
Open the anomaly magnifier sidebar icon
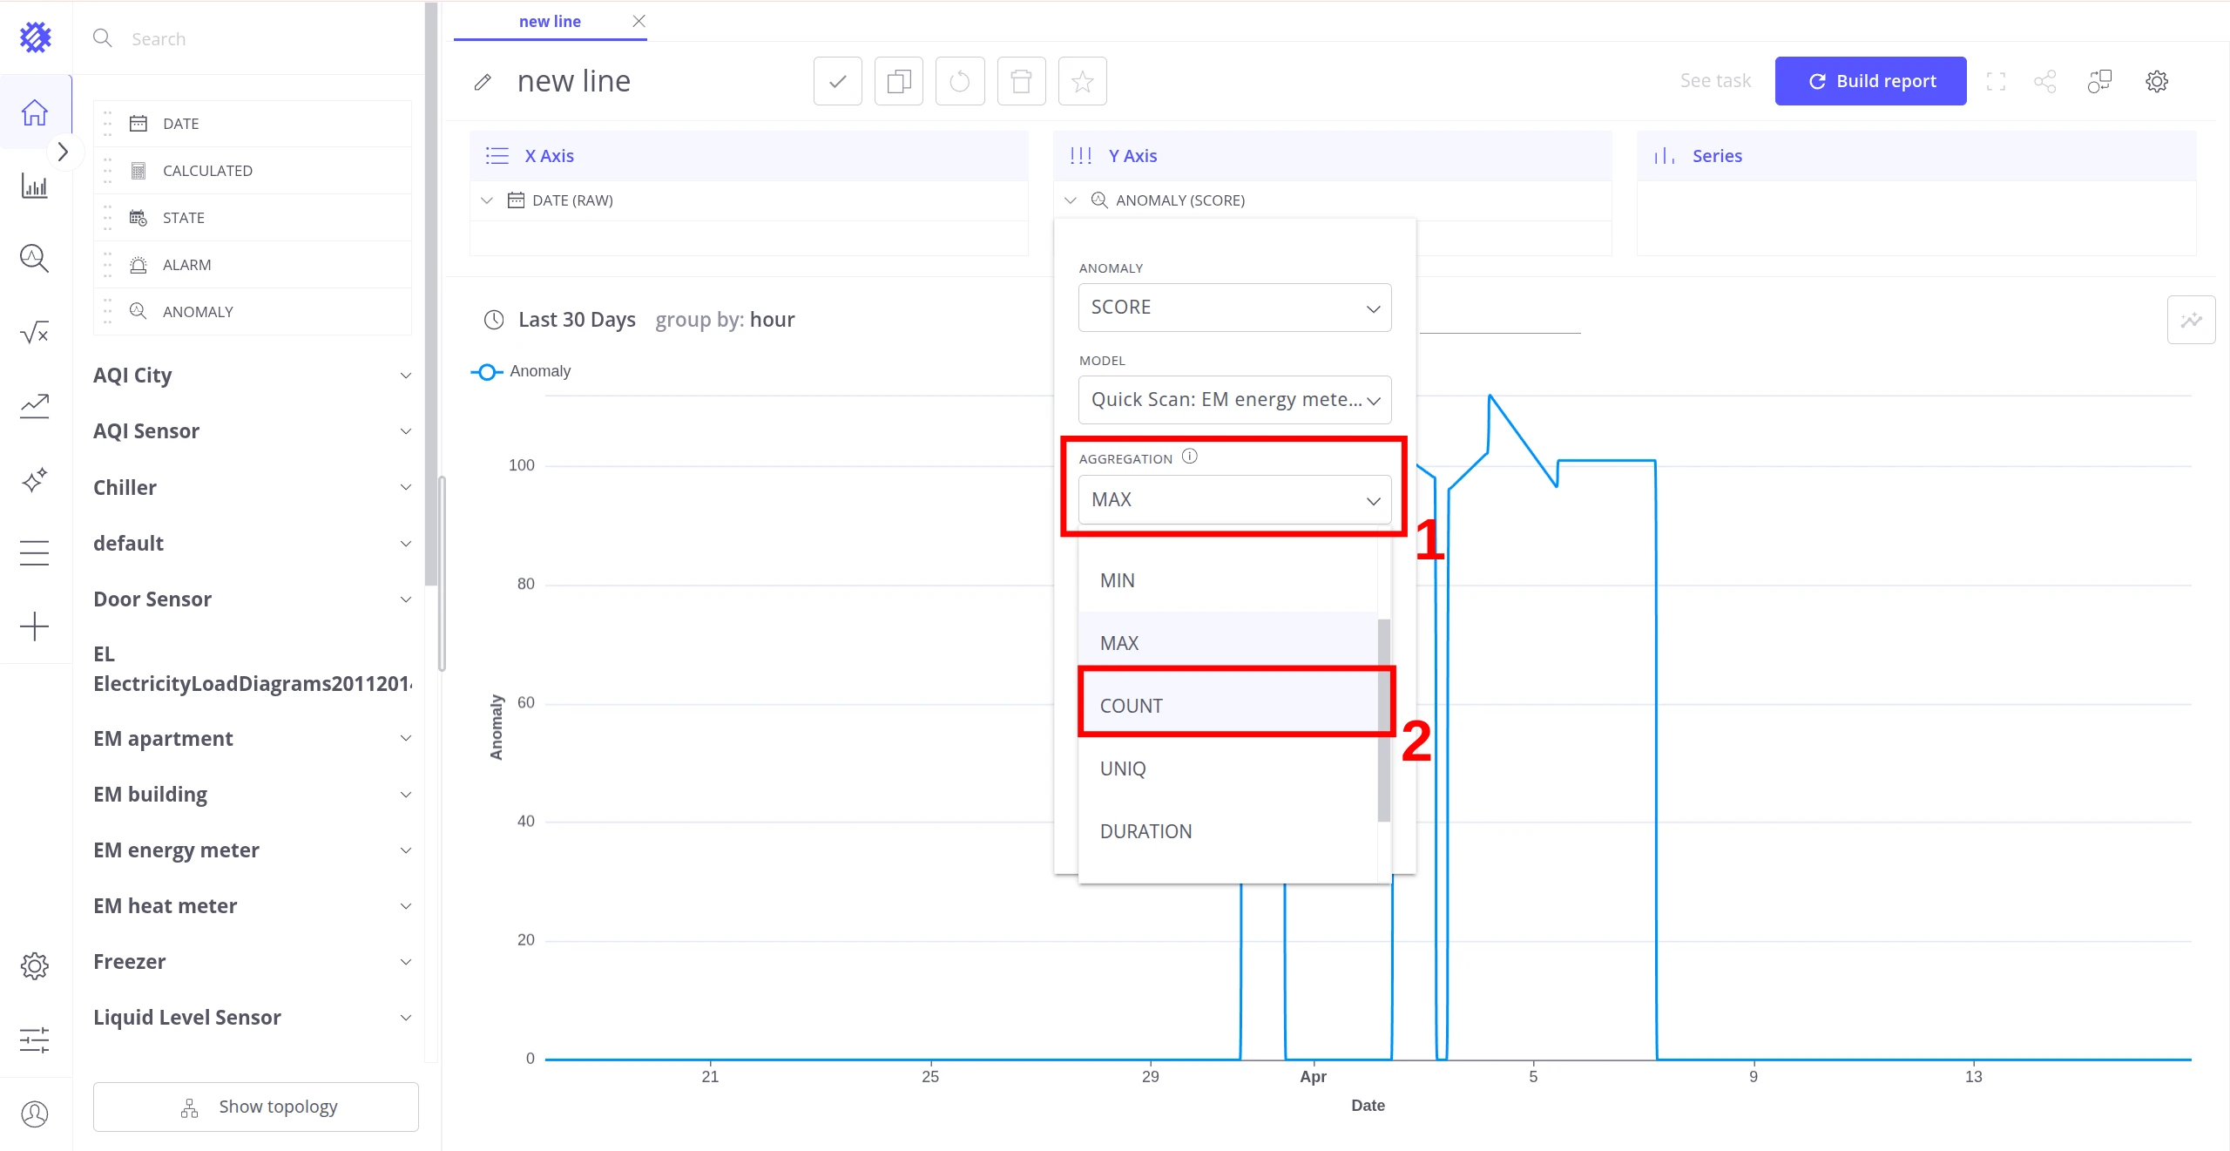[x=35, y=259]
